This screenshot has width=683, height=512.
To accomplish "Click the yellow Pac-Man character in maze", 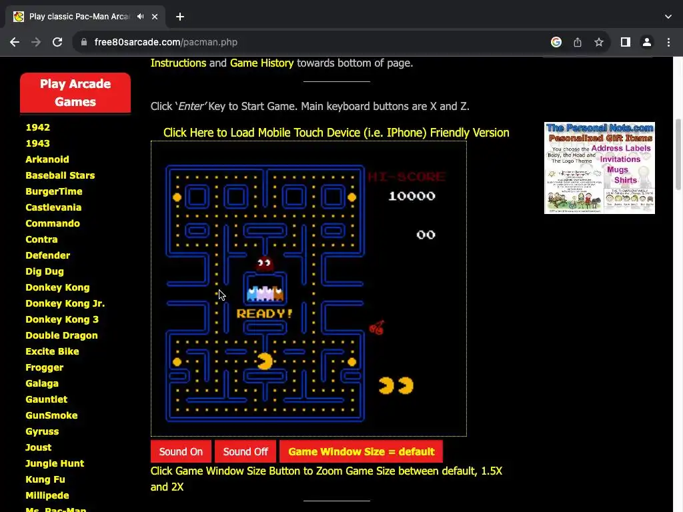I will [264, 361].
